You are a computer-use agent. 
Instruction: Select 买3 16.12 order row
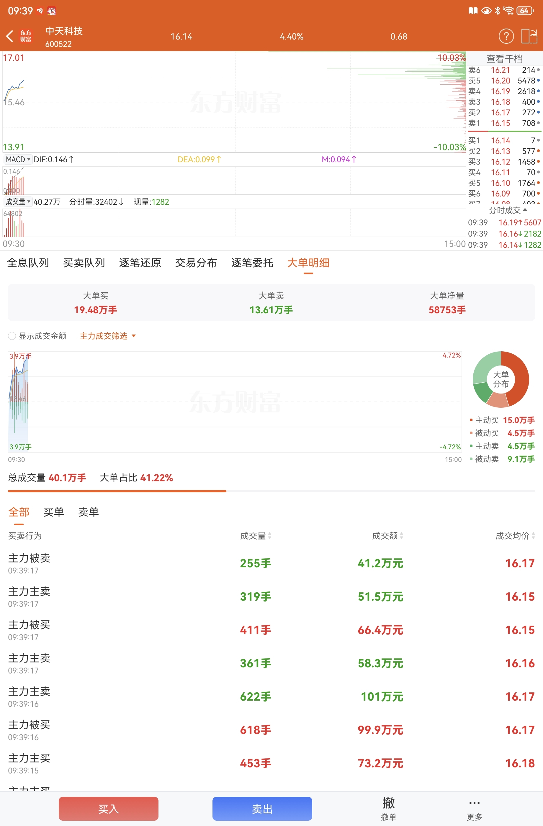(504, 162)
